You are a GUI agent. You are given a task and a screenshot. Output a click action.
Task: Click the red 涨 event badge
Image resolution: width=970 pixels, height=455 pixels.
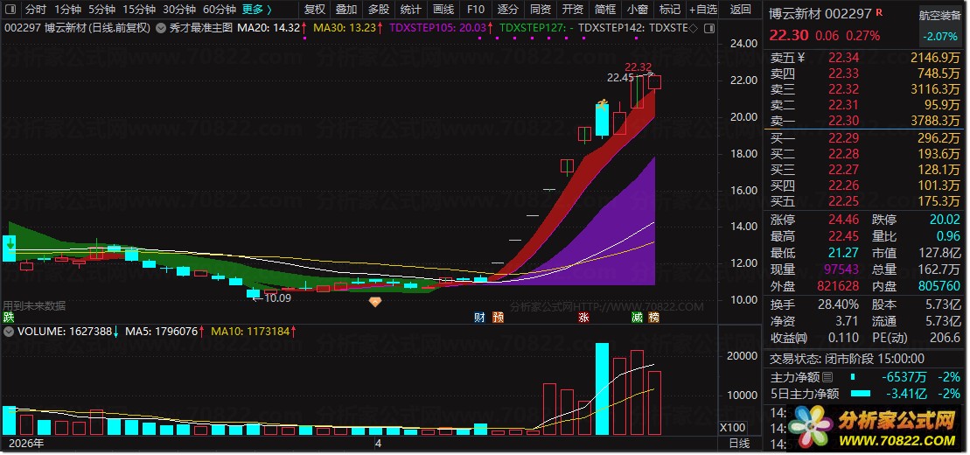click(584, 318)
